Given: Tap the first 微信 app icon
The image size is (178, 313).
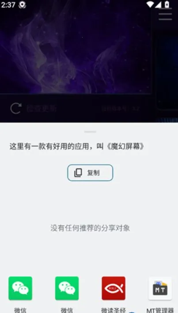Looking at the screenshot, I should 20,288.
